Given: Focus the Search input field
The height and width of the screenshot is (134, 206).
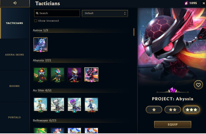Looking at the screenshot, I should point(57,13).
